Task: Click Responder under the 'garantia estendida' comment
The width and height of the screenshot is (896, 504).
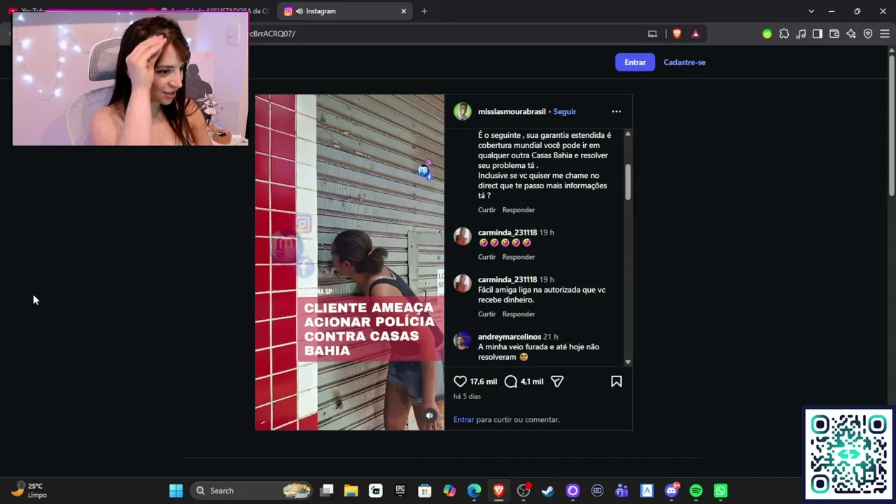Action: tap(519, 210)
